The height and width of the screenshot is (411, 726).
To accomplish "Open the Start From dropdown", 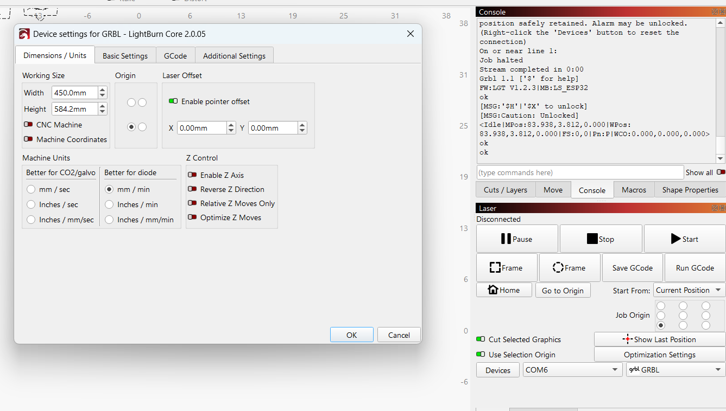I will [x=689, y=290].
